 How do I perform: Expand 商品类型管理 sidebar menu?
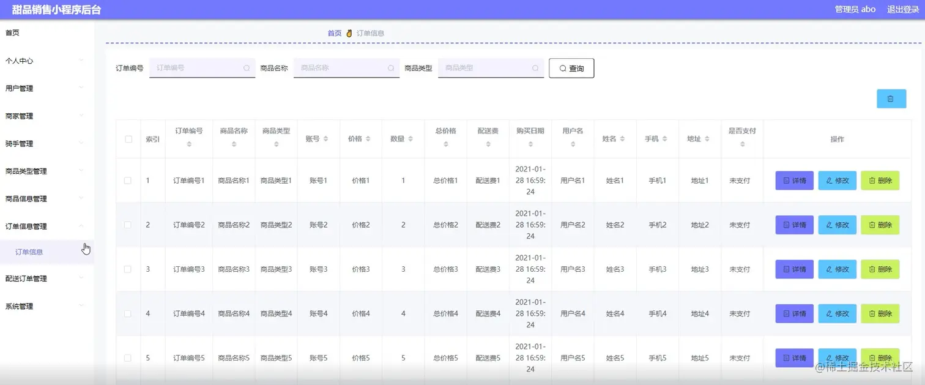(47, 171)
